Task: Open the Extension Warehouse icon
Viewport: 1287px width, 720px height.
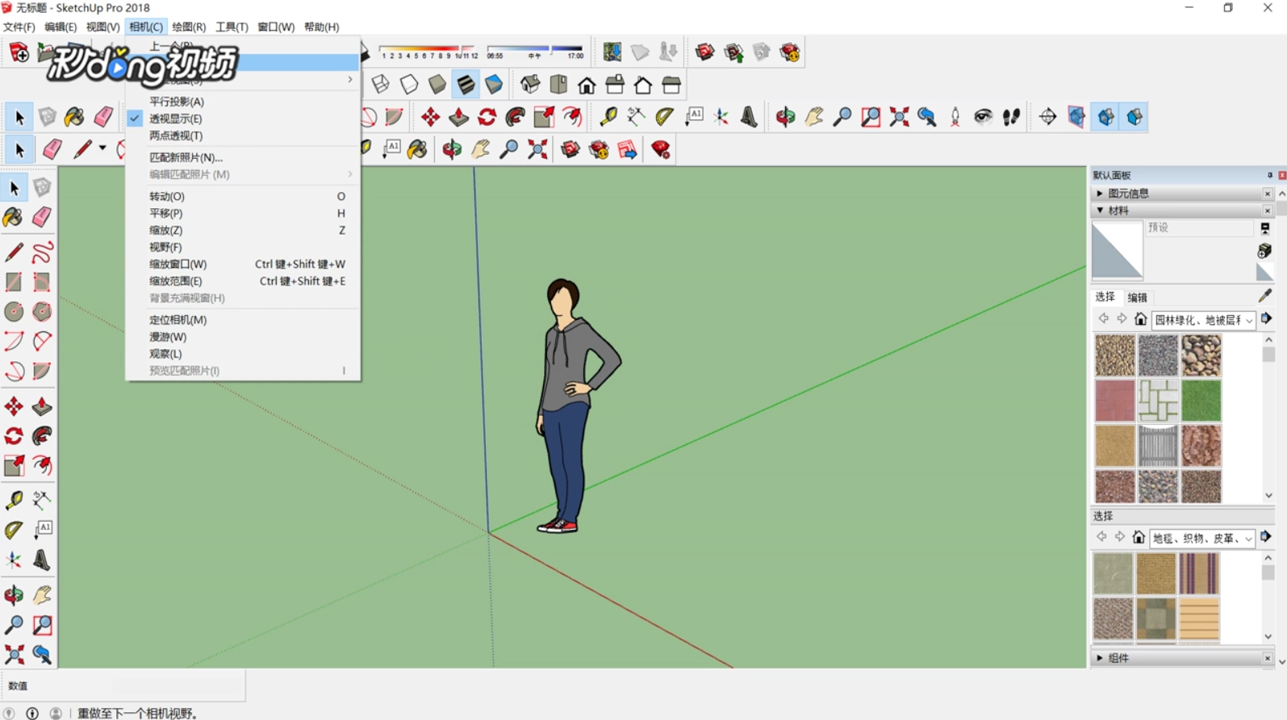Action: [x=790, y=52]
